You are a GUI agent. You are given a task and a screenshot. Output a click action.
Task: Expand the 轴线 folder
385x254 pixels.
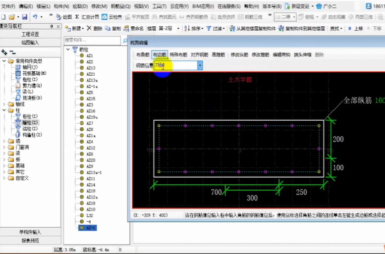(4, 104)
